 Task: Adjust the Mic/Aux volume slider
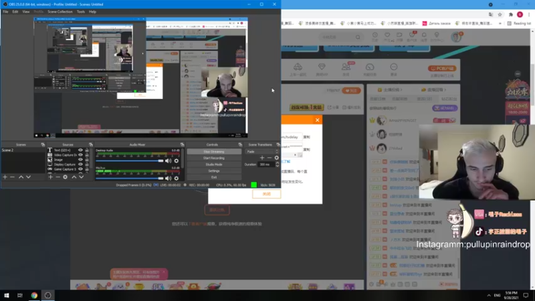click(x=130, y=178)
